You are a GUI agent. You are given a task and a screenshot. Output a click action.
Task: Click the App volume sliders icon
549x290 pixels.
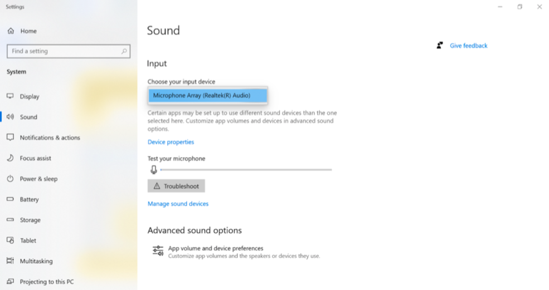point(158,251)
